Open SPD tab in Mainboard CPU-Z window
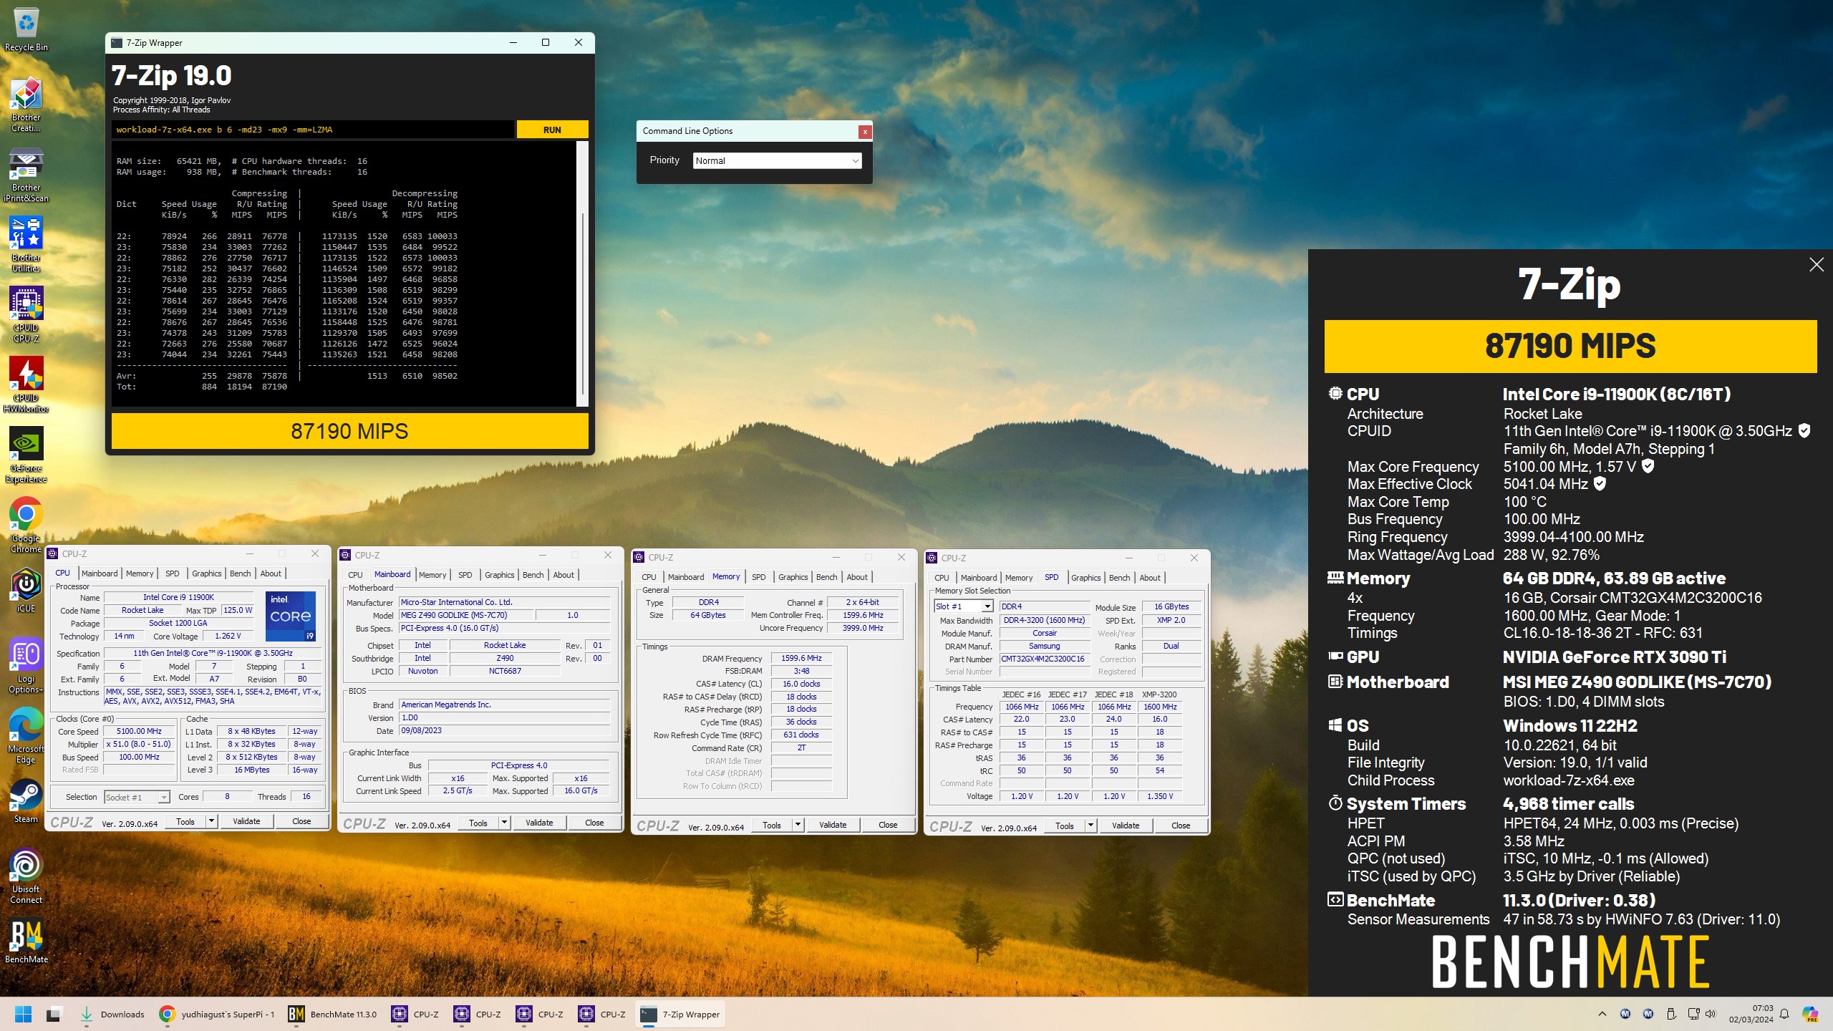This screenshot has width=1833, height=1031. [x=465, y=575]
